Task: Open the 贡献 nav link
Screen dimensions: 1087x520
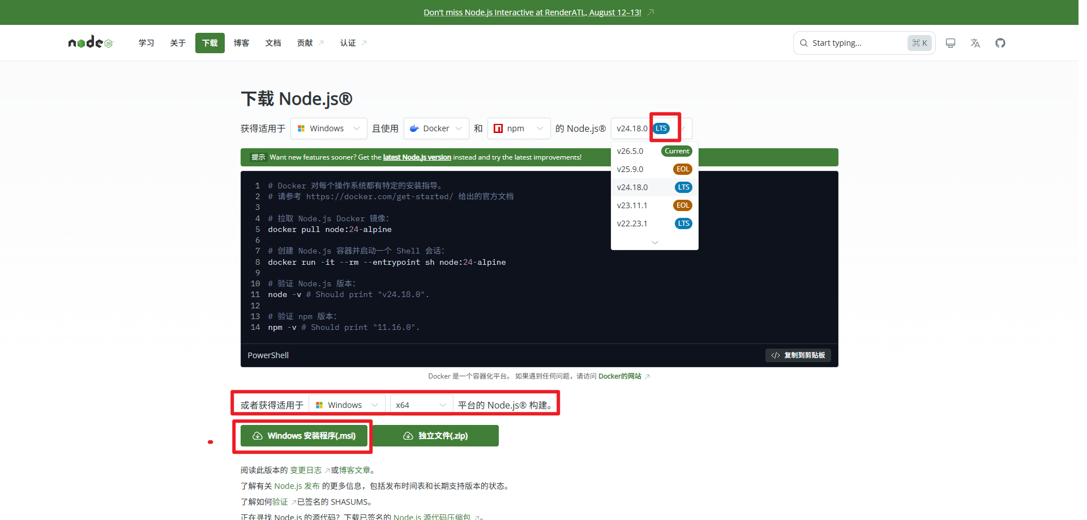Action: click(x=310, y=43)
